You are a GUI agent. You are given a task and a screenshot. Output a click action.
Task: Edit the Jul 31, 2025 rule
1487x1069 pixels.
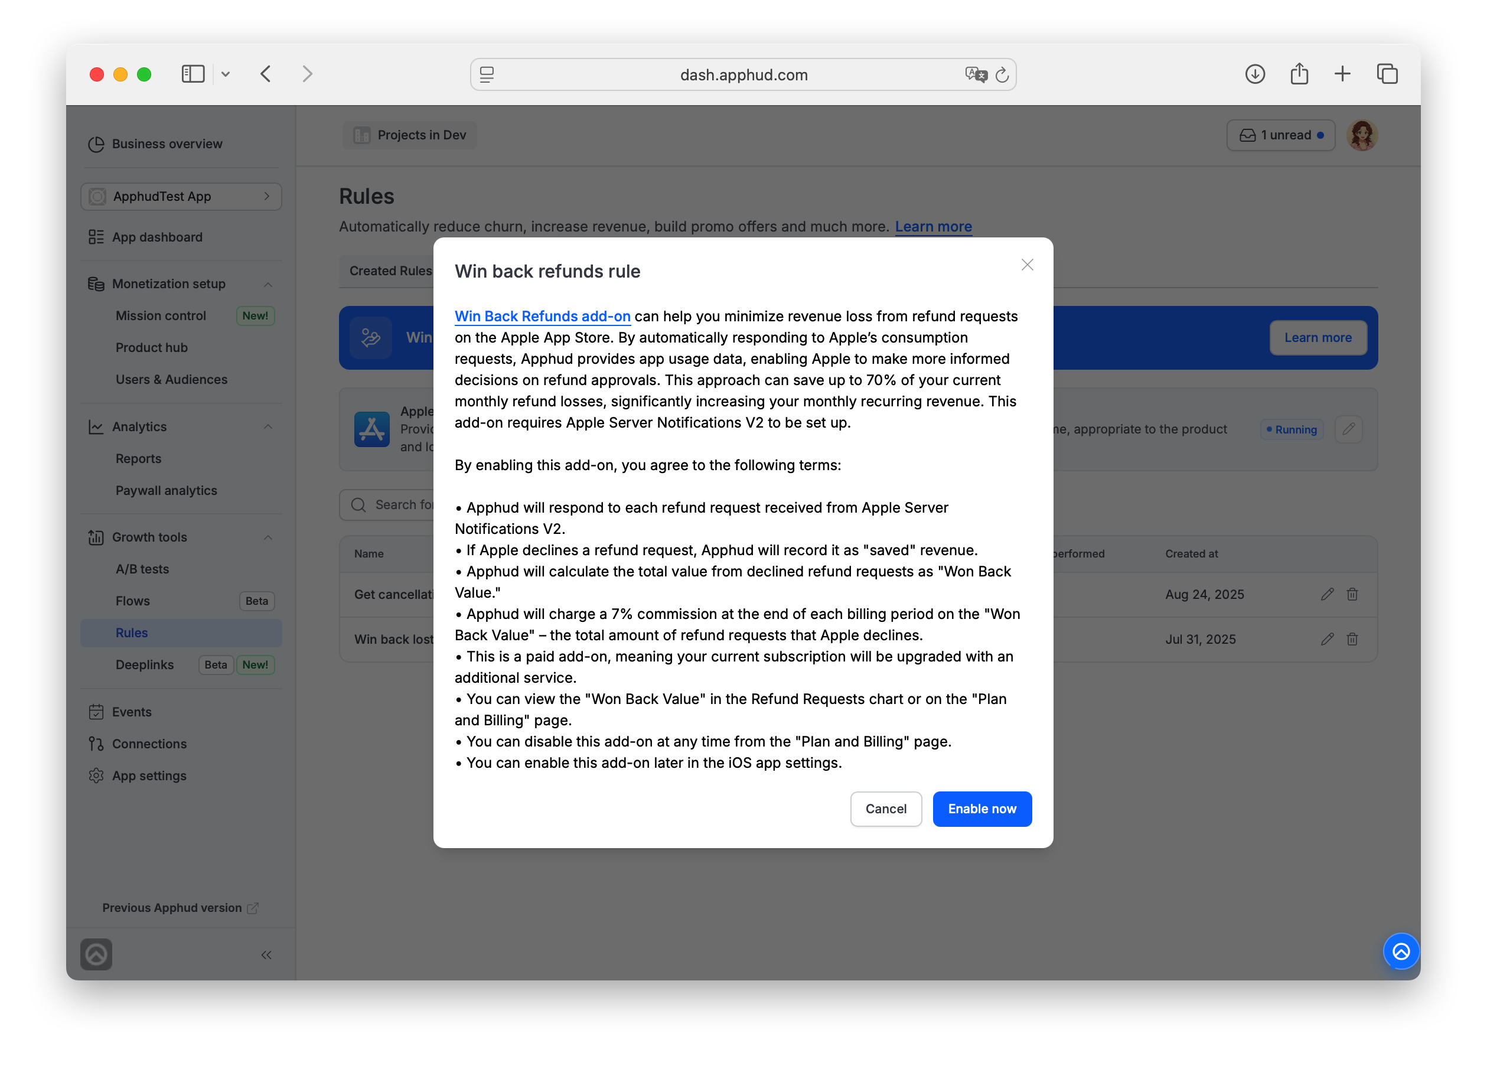point(1327,639)
